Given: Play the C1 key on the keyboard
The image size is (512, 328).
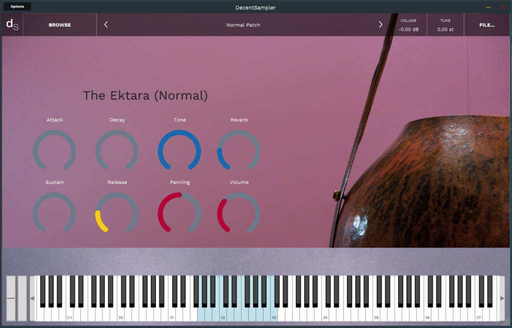Looking at the screenshot, I should [172, 314].
